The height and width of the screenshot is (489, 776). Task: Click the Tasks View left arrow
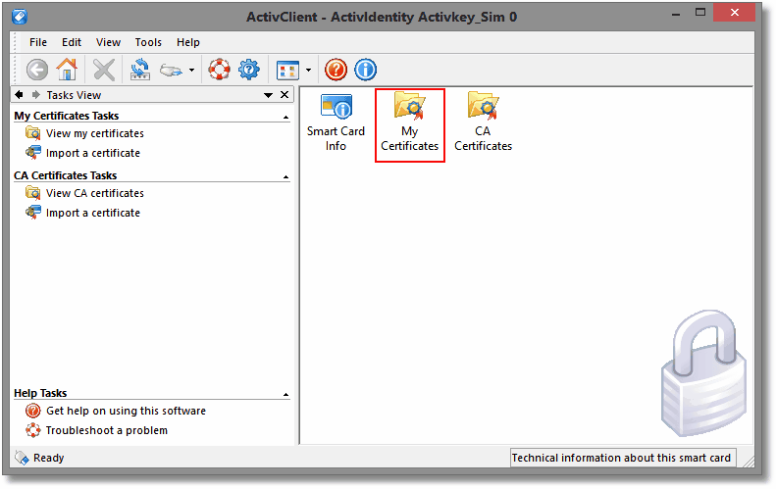pos(19,94)
